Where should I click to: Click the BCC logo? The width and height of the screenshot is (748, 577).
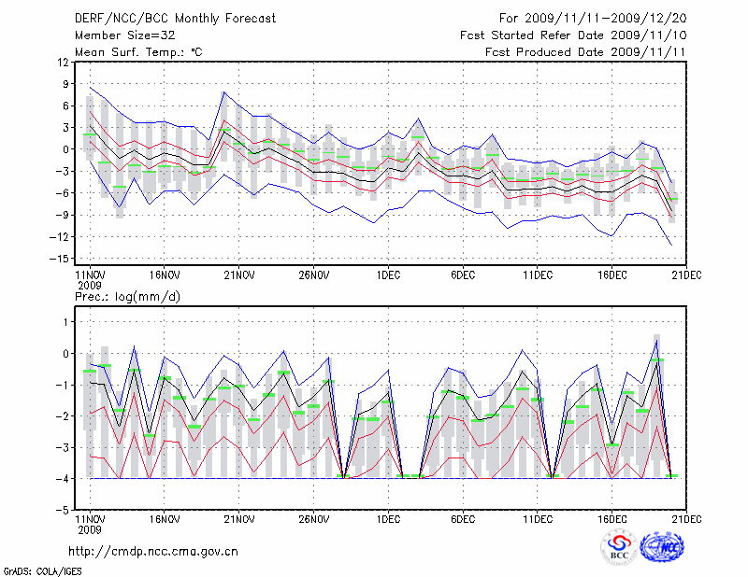pos(619,547)
